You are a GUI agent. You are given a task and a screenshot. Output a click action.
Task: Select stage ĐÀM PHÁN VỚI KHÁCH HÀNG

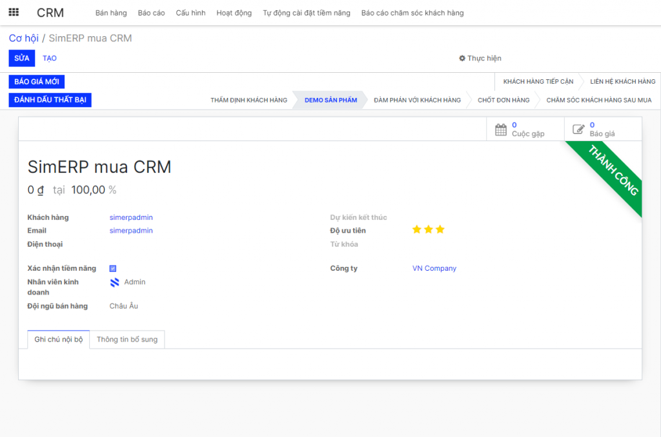pos(418,100)
